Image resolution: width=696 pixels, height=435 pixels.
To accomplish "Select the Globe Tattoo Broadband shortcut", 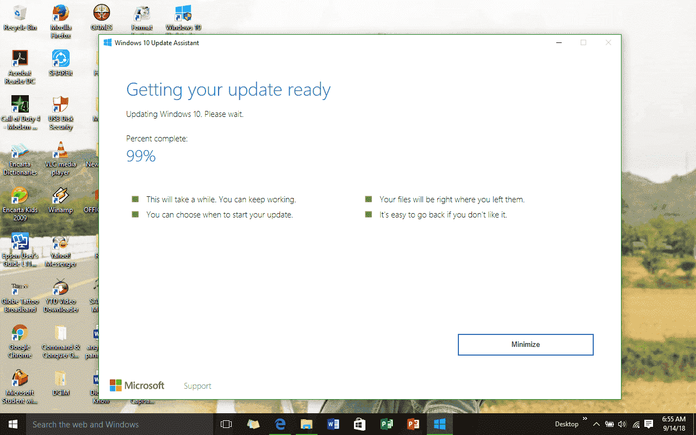I will [x=20, y=295].
